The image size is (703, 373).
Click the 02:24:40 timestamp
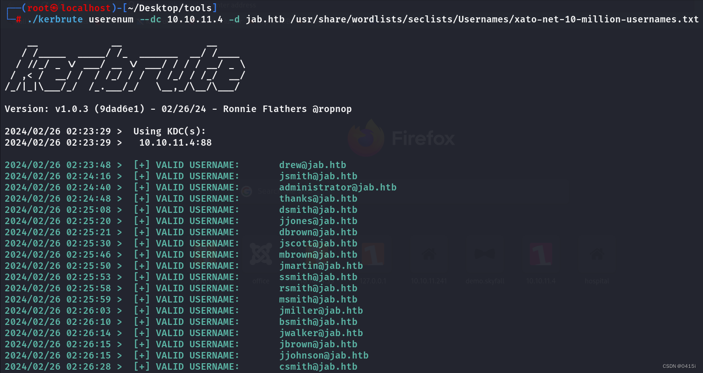pos(89,188)
